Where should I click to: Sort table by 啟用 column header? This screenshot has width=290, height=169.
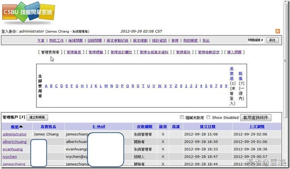click(163, 127)
